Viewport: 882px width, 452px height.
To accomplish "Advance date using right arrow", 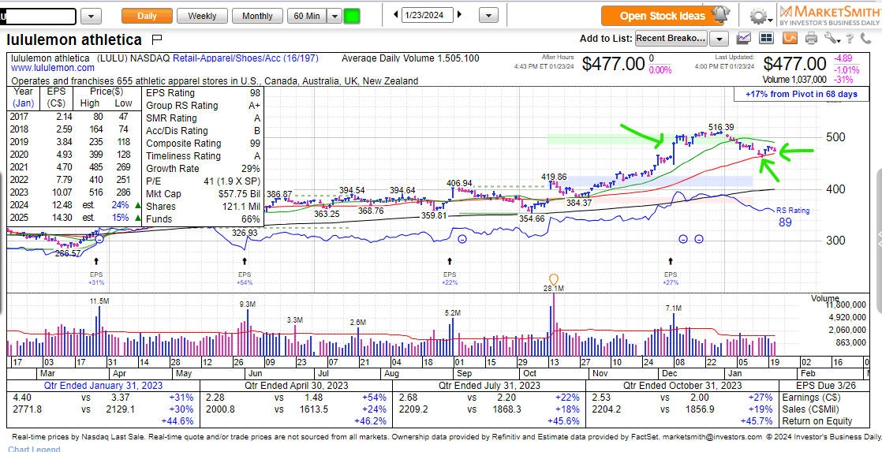I will click(x=460, y=15).
